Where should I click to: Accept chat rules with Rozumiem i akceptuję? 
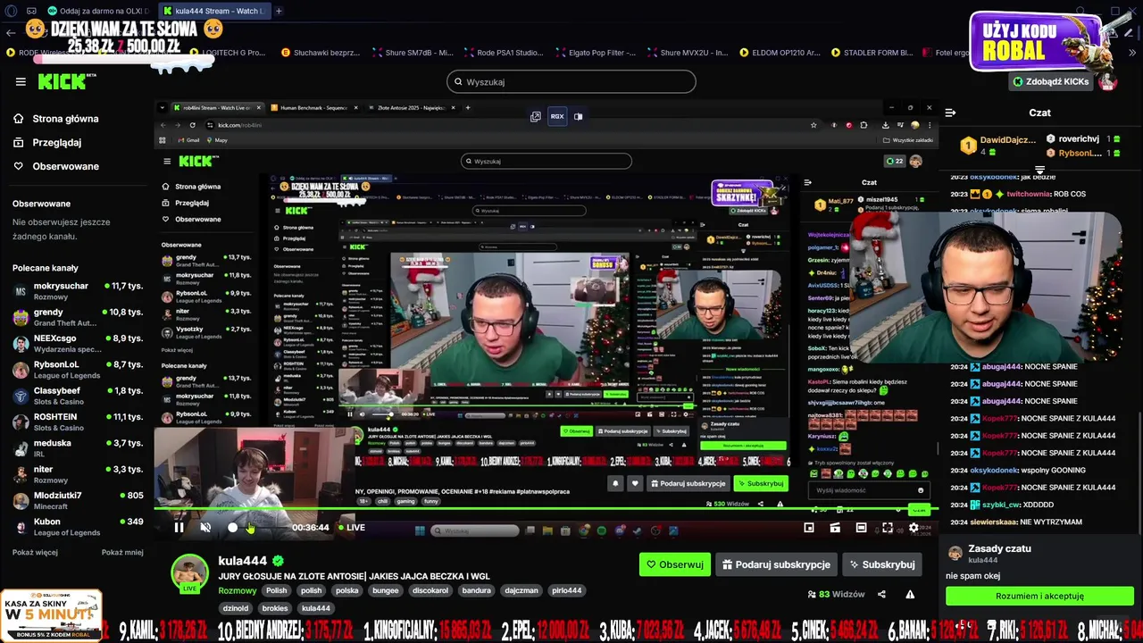(x=1039, y=596)
